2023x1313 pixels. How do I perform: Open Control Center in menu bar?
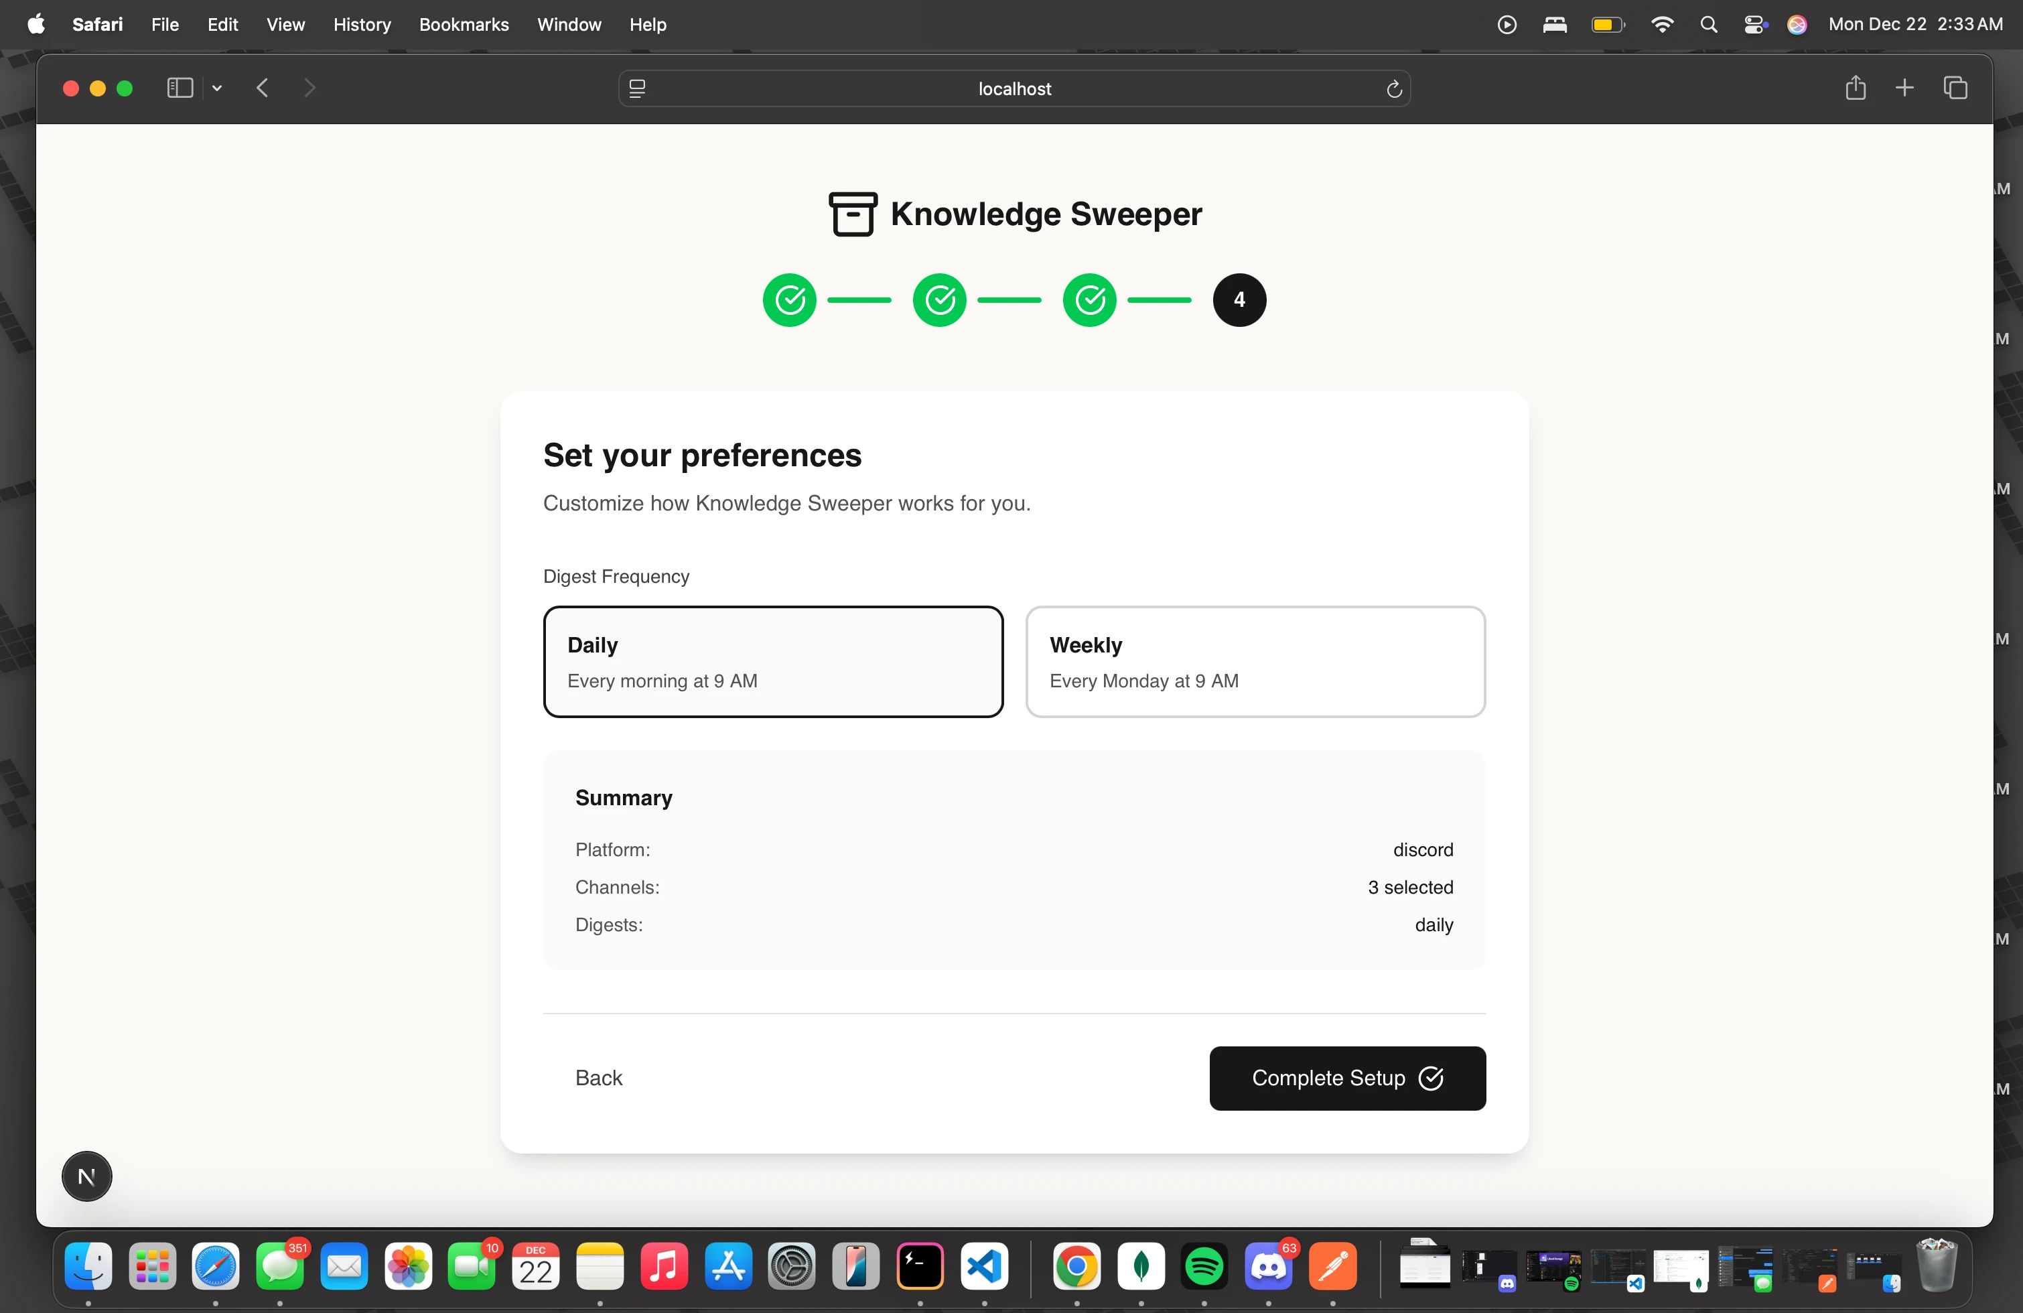point(1754,25)
